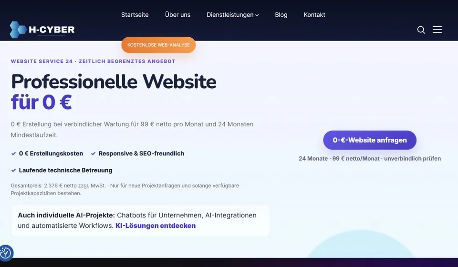Open the Kontakt page

tap(314, 15)
